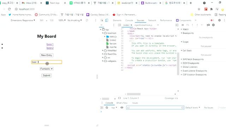Open the Issues drawer tab
This screenshot has width=226, height=127.
135,103
